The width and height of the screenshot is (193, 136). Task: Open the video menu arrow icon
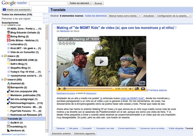pyautogui.click(x=143, y=88)
